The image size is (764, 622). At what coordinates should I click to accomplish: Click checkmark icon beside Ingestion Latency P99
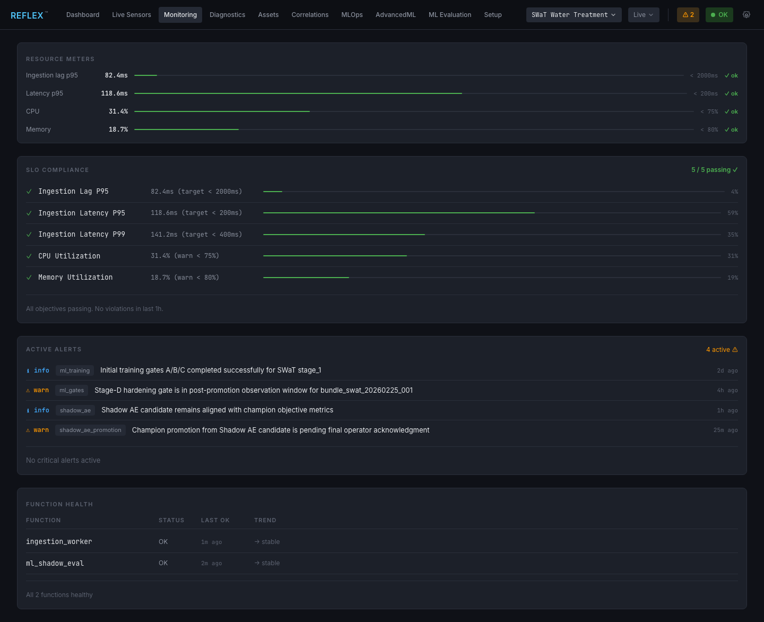[x=29, y=235]
